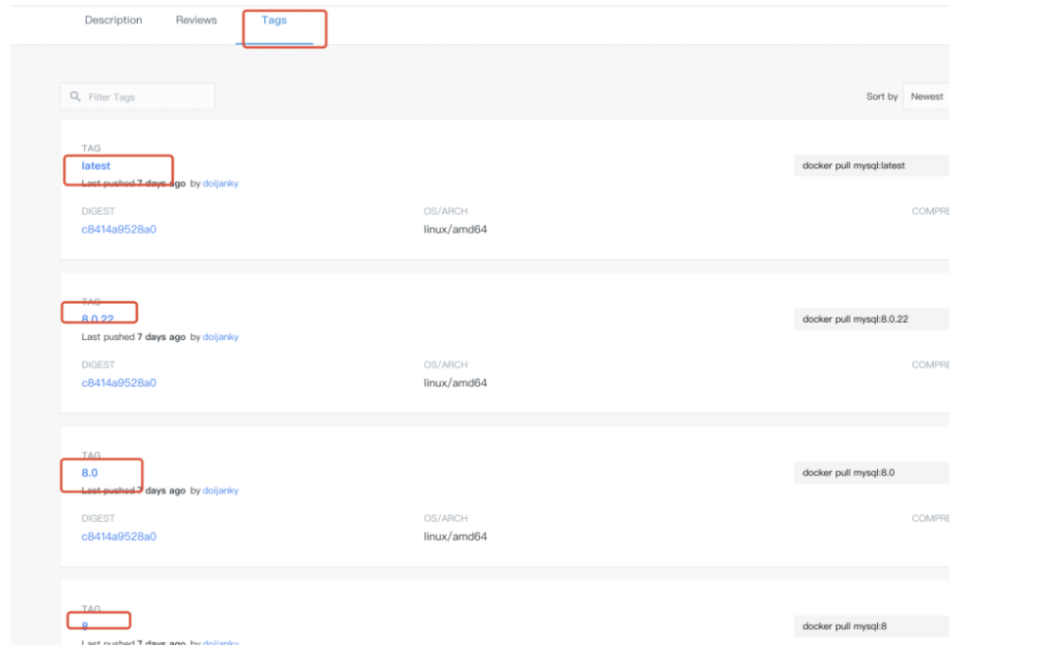Select the Tags tab

pyautogui.click(x=274, y=21)
